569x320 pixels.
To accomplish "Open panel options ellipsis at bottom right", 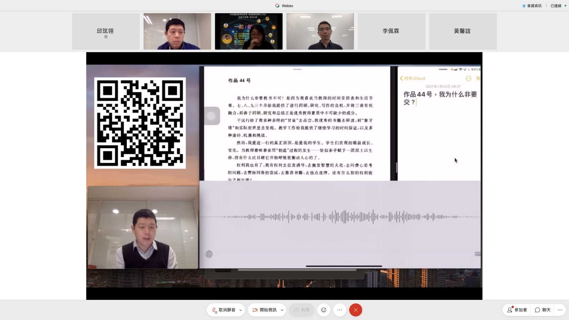I will (560, 310).
